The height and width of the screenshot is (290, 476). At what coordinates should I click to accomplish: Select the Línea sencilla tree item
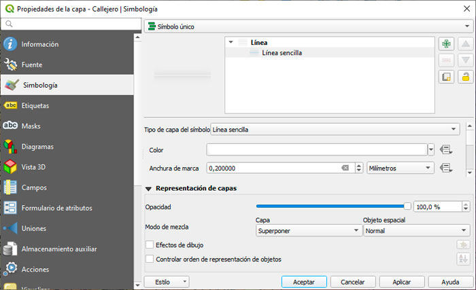282,53
